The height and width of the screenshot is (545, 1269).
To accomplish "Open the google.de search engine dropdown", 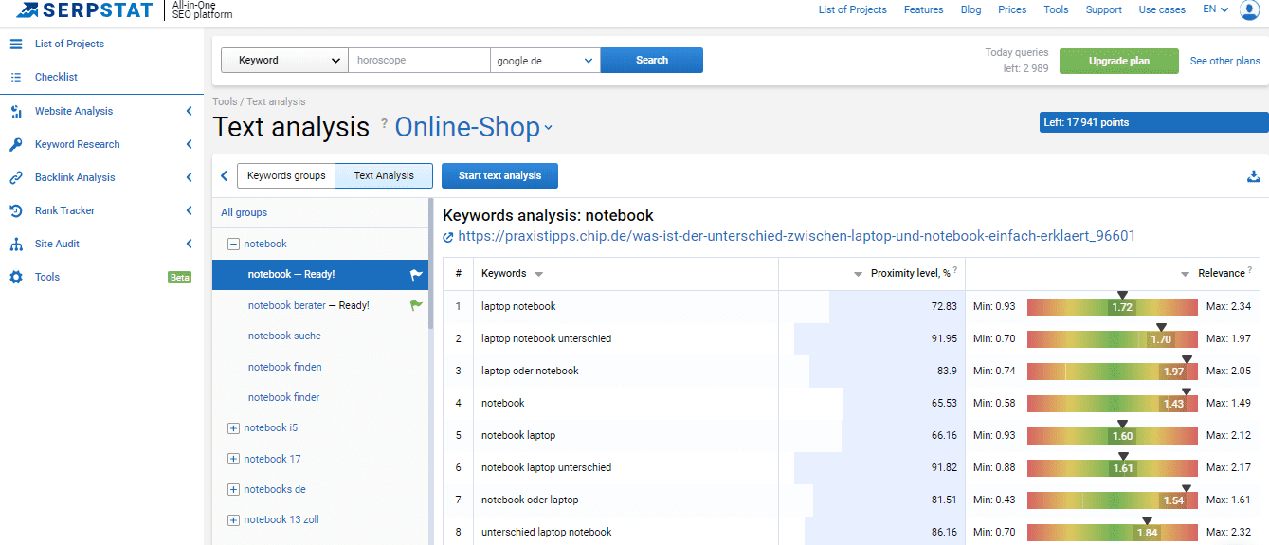I will click(545, 60).
